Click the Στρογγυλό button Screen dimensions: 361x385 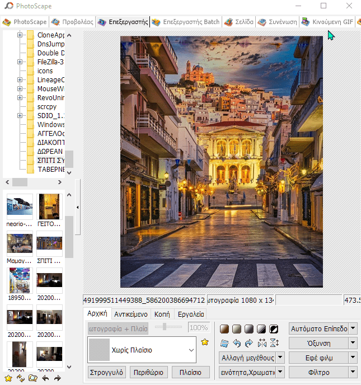pos(106,372)
